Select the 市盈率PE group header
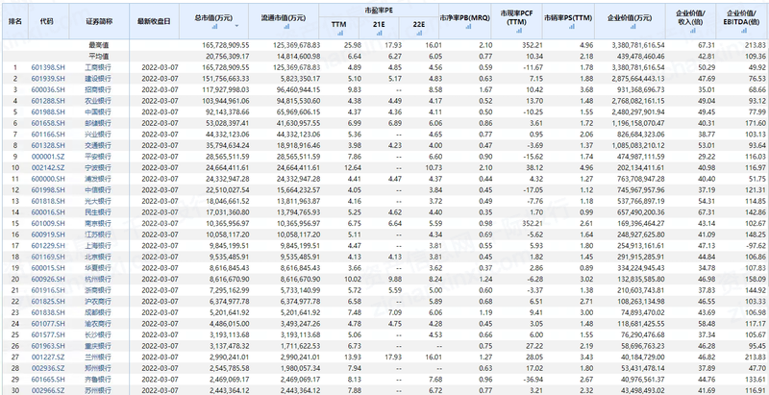Image resolution: width=769 pixels, height=395 pixels. click(379, 10)
